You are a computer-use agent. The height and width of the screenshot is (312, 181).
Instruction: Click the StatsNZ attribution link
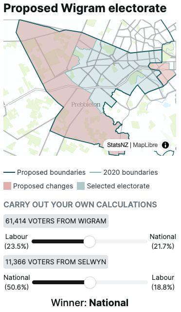(118, 145)
